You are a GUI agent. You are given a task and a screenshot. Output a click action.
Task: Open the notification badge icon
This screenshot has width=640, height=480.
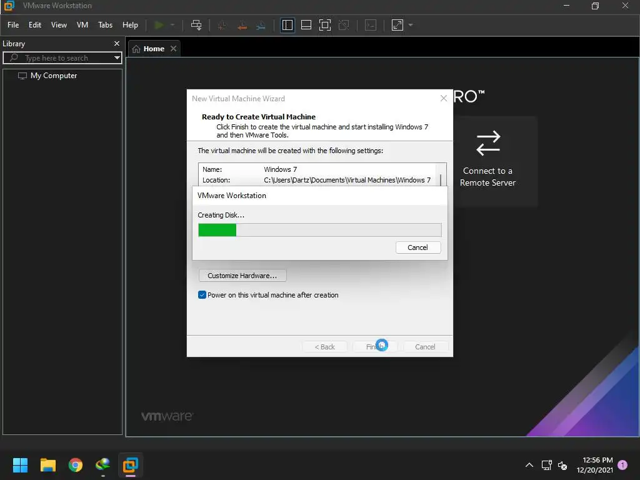pyautogui.click(x=623, y=464)
